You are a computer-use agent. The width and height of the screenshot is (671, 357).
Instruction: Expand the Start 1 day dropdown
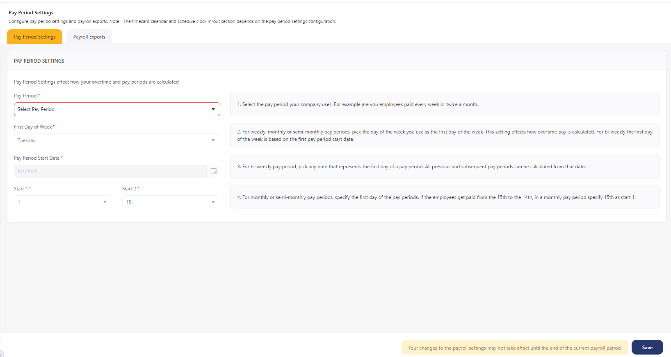(x=63, y=202)
